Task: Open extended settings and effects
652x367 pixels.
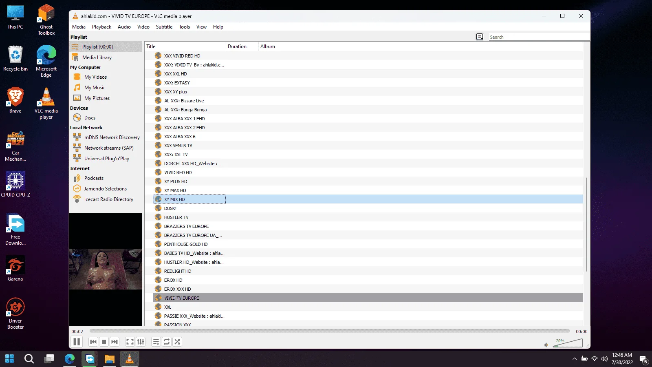Action: point(141,342)
